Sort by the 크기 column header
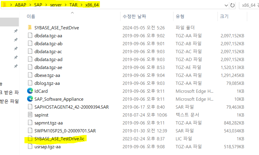Viewport: 259px width, 155px height. (224, 16)
